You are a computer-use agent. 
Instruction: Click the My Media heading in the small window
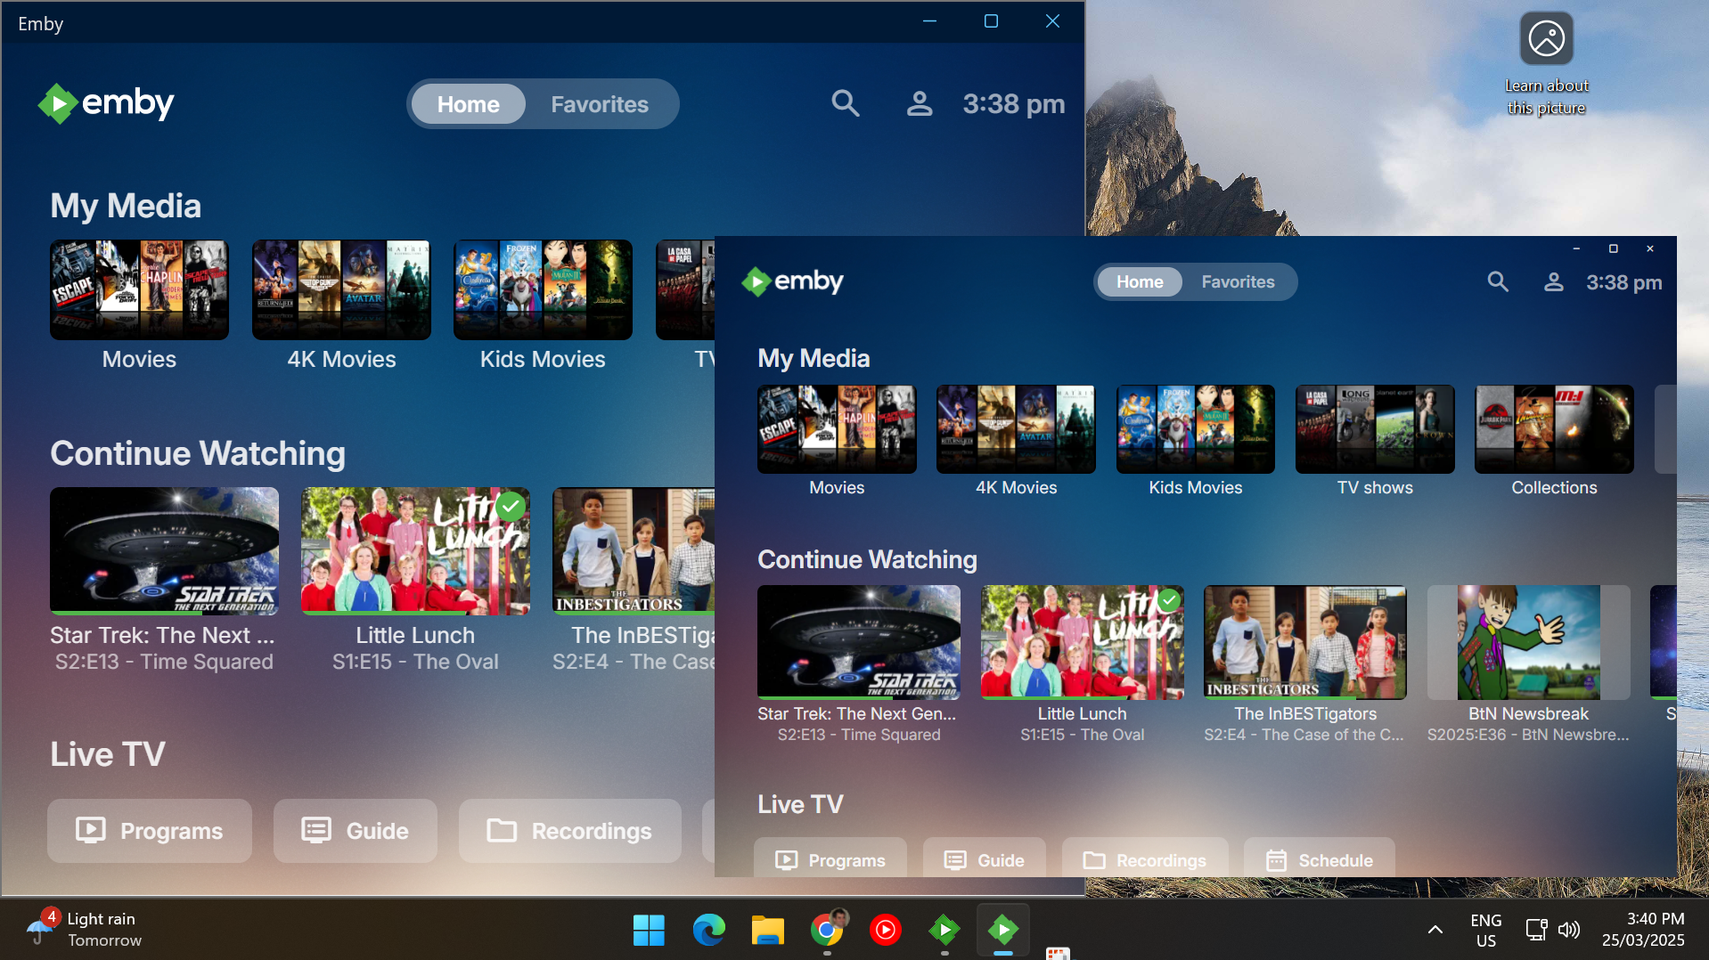[x=814, y=359]
